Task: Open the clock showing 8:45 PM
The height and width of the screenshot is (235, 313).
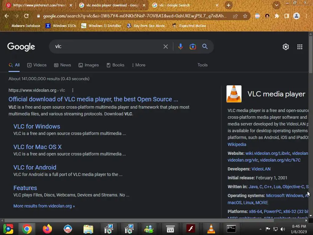Action: tap(299, 229)
